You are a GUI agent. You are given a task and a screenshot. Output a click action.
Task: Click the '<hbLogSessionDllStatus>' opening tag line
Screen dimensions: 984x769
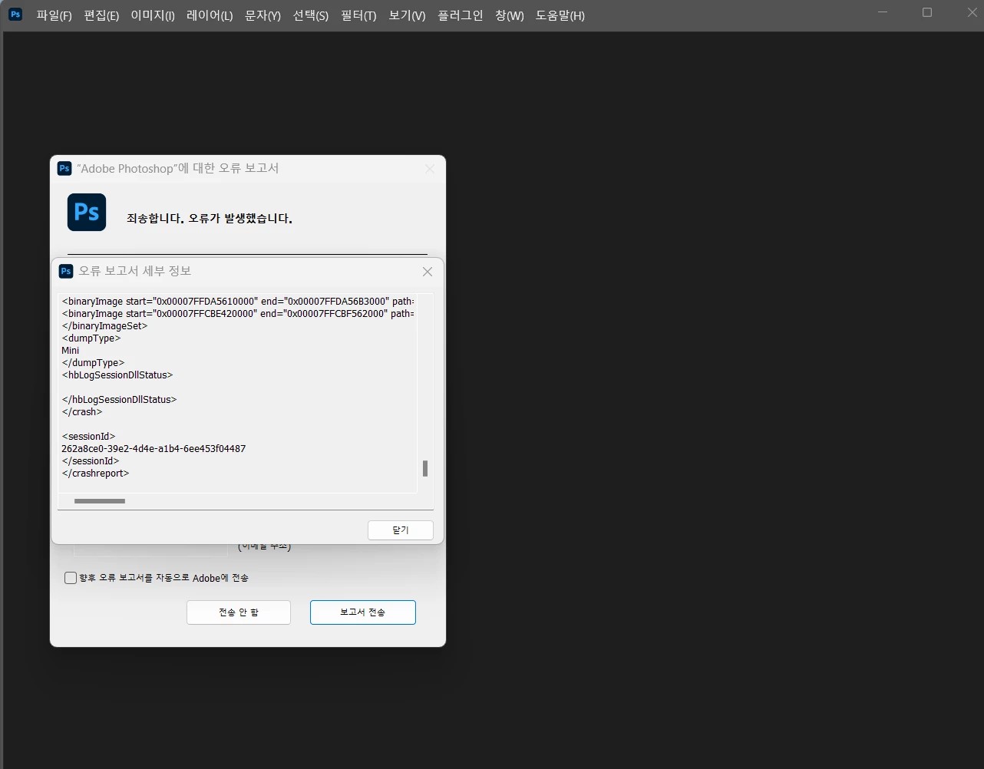(117, 375)
